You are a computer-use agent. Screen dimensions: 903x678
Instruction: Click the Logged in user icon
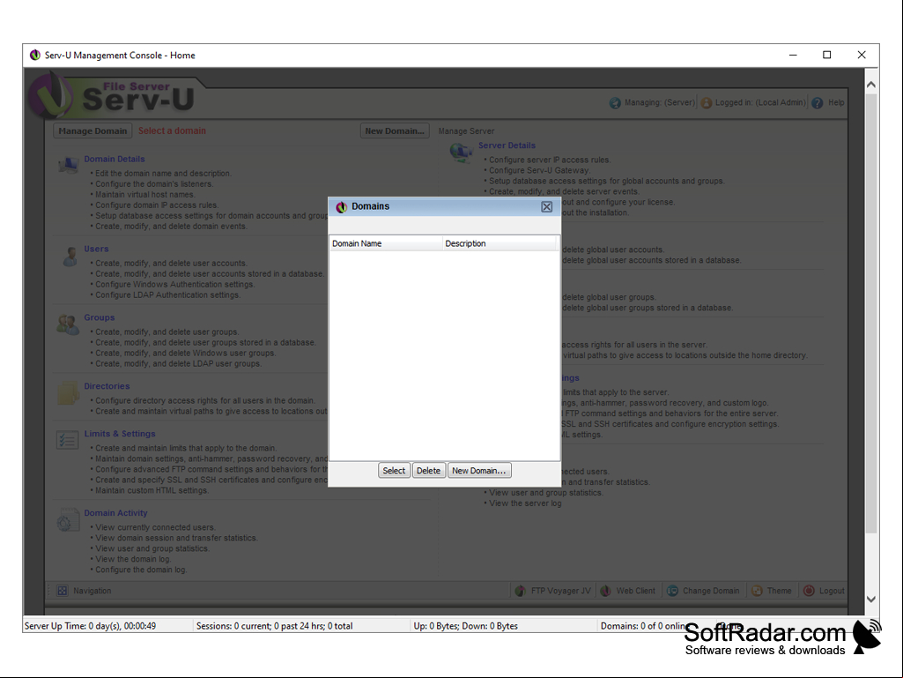[707, 103]
